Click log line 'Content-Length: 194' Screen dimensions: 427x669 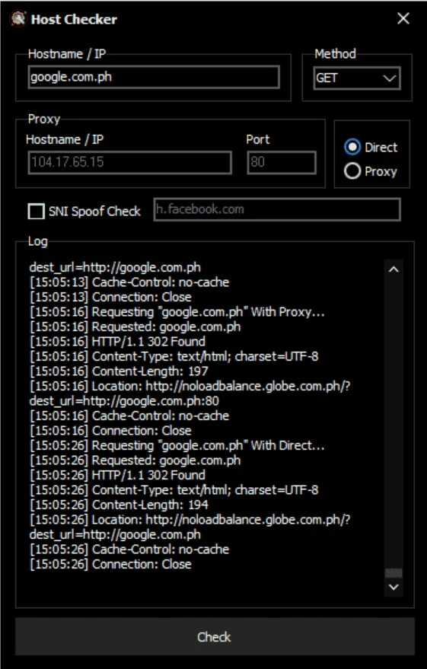coord(119,505)
